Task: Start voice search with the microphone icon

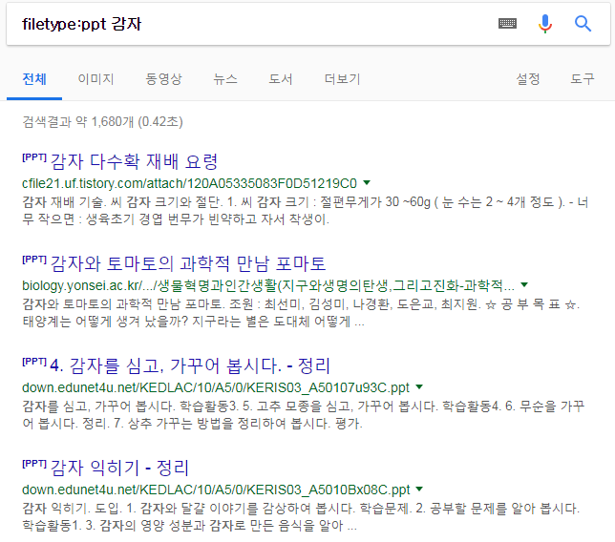Action: [544, 24]
